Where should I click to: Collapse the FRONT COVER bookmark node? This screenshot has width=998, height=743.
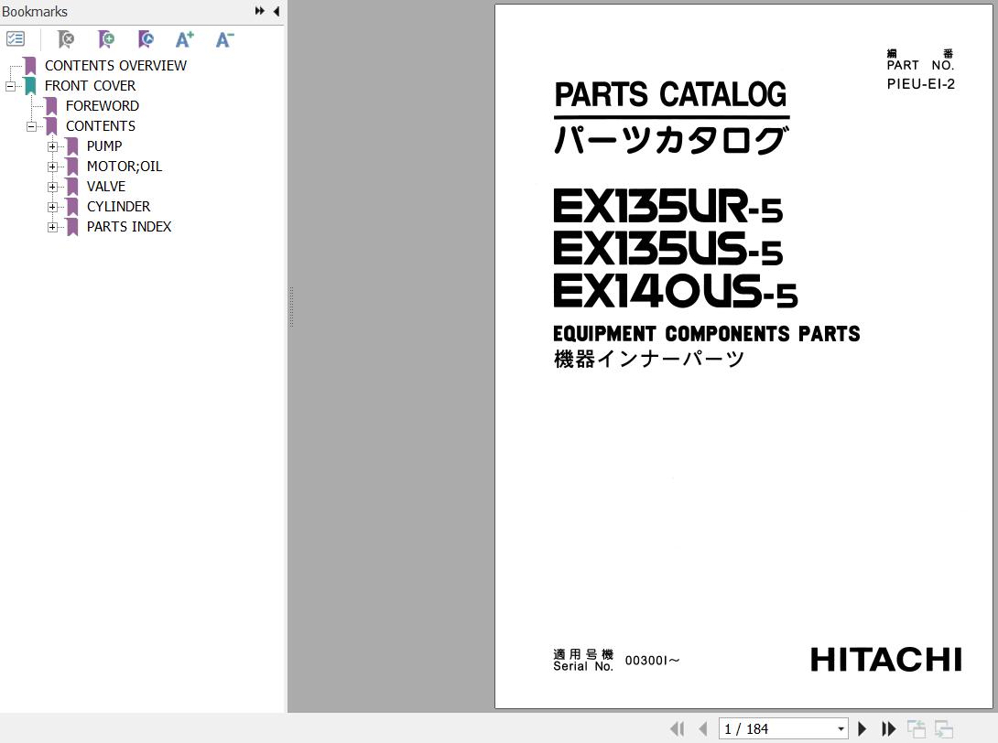10,86
